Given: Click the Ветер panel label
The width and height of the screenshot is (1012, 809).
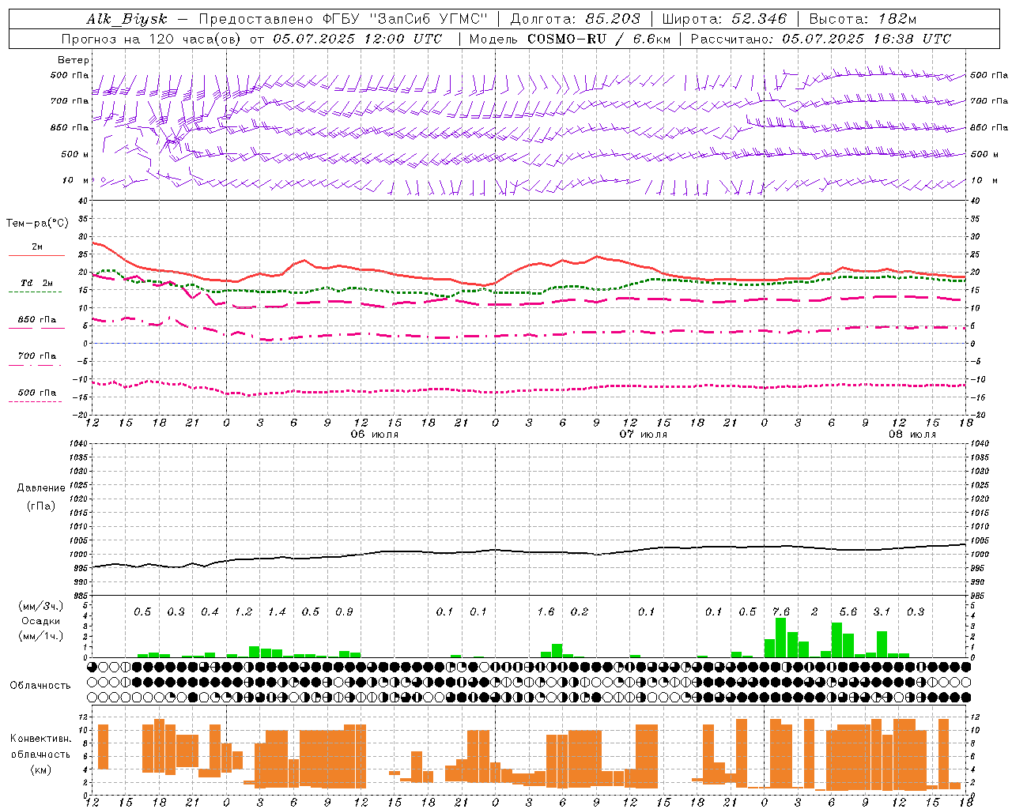Looking at the screenshot, I should pyautogui.click(x=74, y=60).
